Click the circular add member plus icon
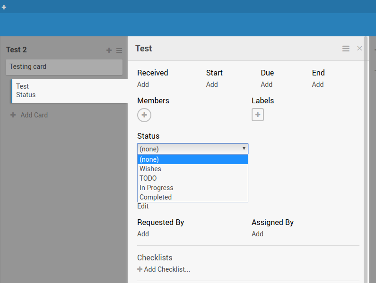 point(144,115)
